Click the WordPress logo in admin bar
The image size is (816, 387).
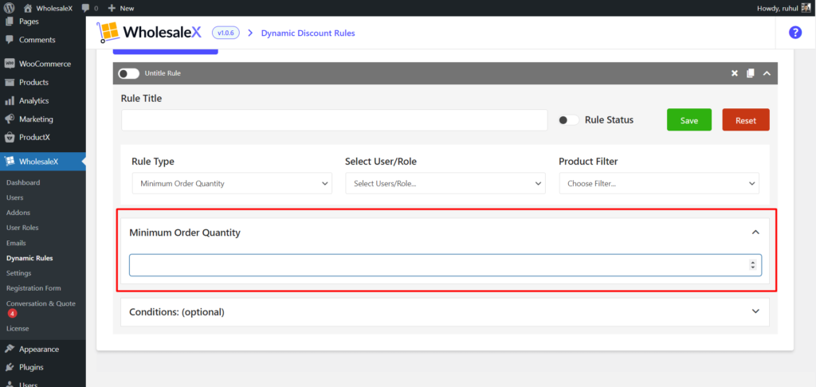[x=10, y=8]
